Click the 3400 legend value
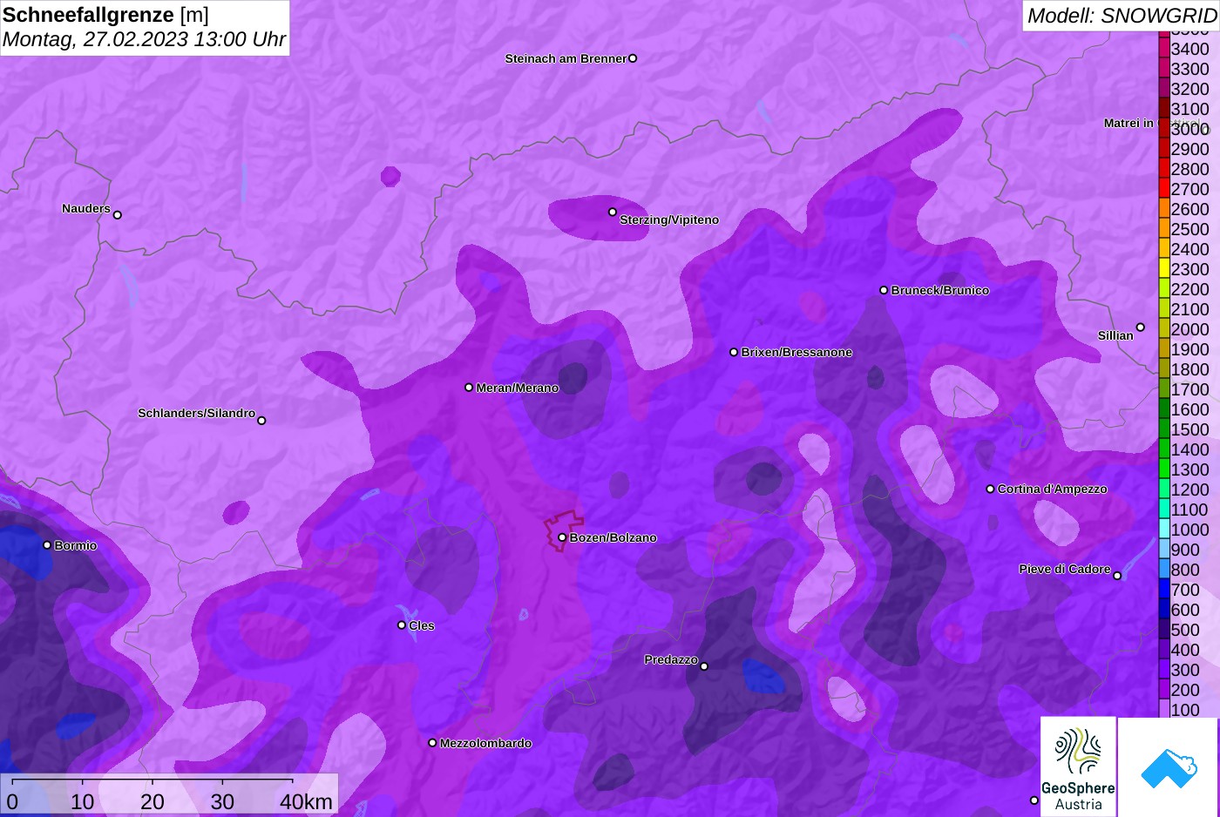The image size is (1220, 817). pyautogui.click(x=1190, y=49)
